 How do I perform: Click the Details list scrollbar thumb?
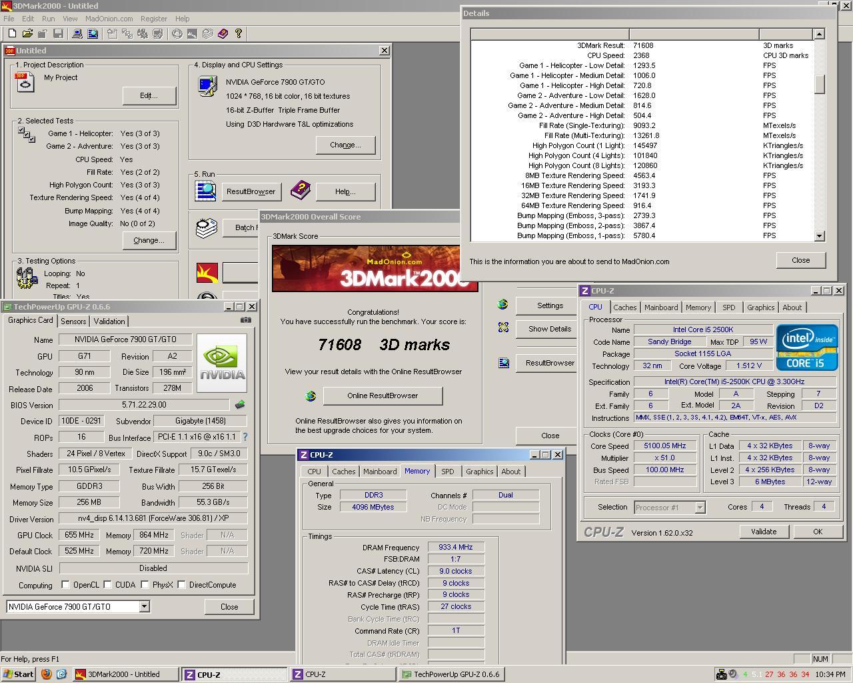820,84
